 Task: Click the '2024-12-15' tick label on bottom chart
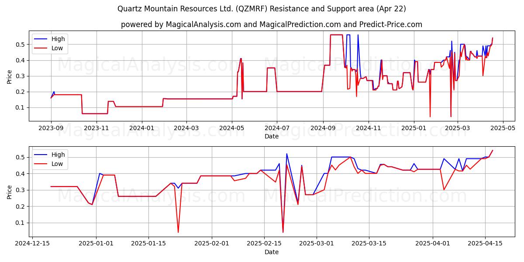coord(32,244)
